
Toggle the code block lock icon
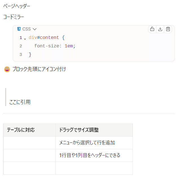click(x=152, y=29)
